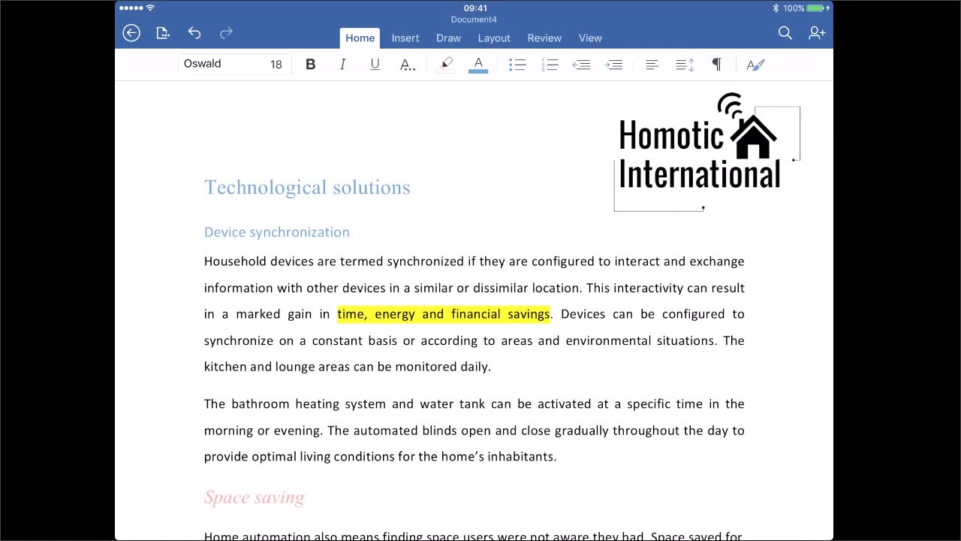
Task: Increase paragraph indent
Action: [x=614, y=65]
